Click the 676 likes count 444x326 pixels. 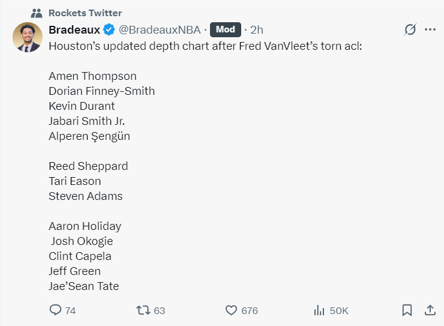point(249,310)
